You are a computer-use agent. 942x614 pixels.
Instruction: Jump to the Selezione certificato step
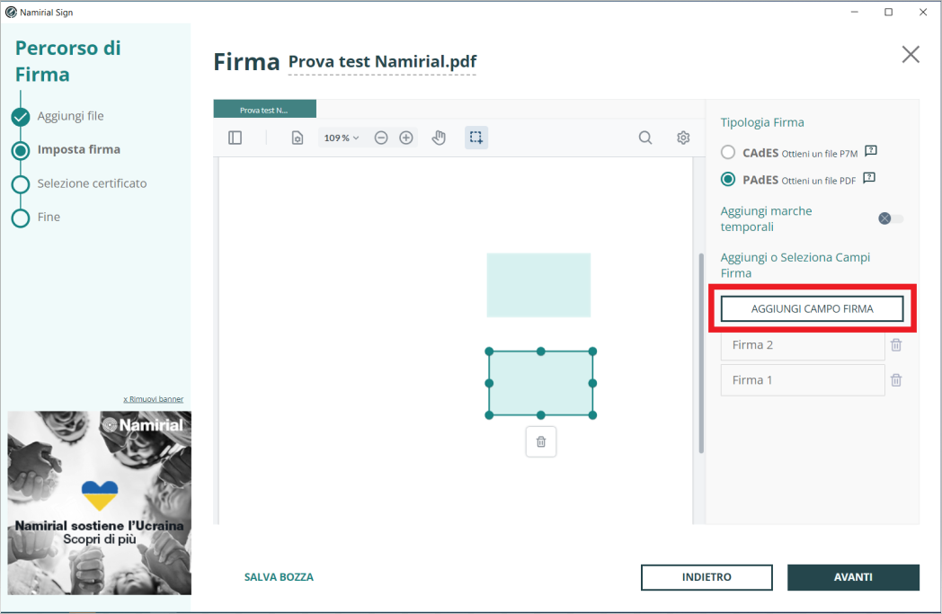tap(92, 183)
